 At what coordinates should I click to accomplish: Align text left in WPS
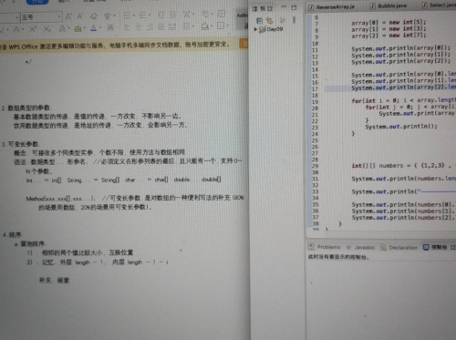[127, 27]
